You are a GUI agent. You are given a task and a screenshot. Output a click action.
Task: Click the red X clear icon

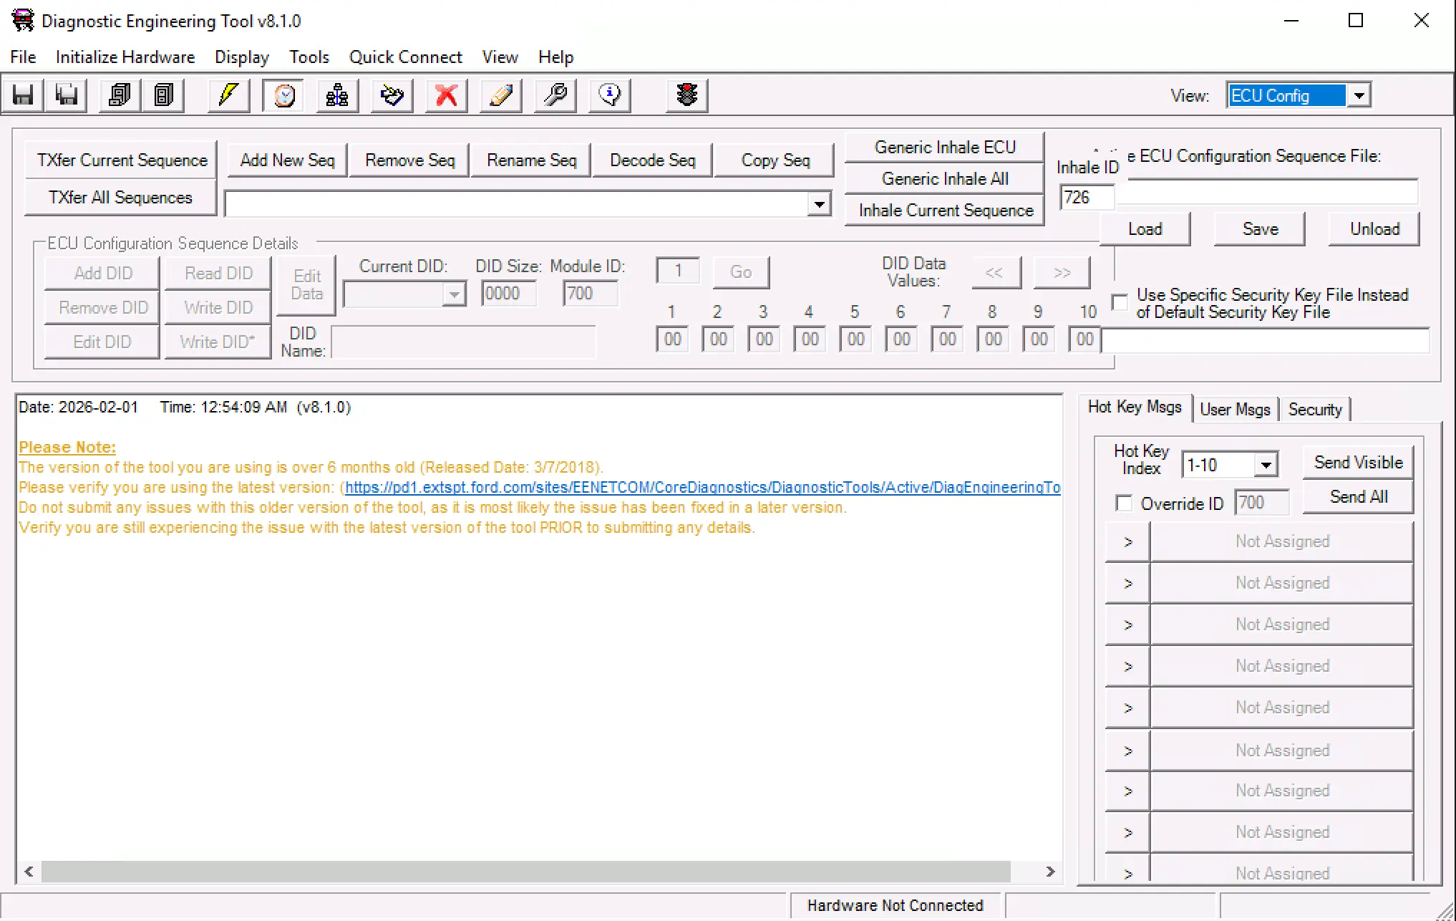[x=446, y=95]
